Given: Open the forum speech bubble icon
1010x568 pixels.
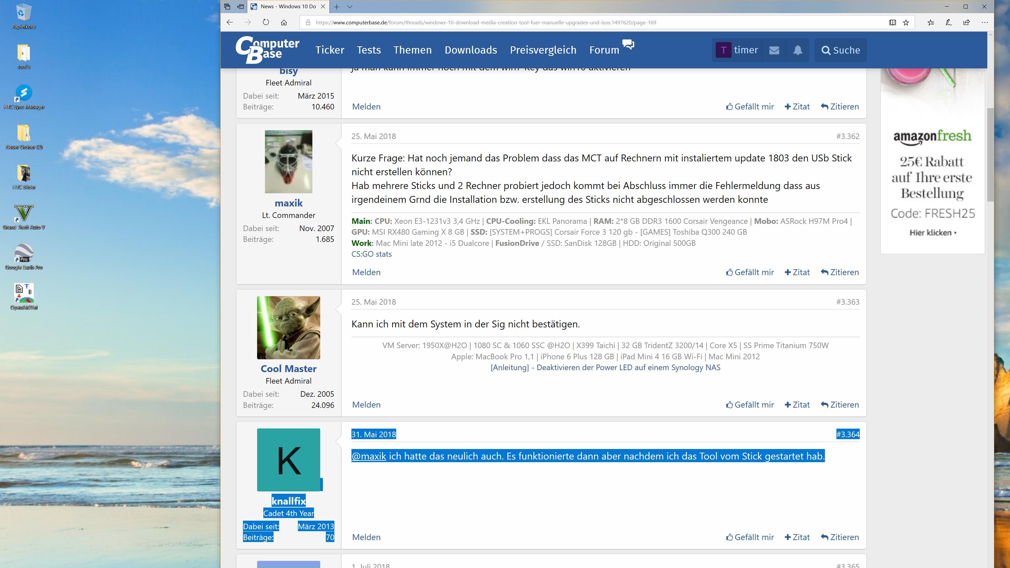Looking at the screenshot, I should [x=628, y=44].
